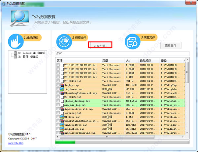Select the mem_use_log.txt checkbox
The image size is (198, 152).
tap(58, 105)
